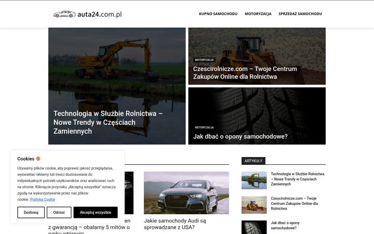Select the Artykuły sidebar tab
Image resolution: width=374 pixels, height=234 pixels.
(x=253, y=161)
